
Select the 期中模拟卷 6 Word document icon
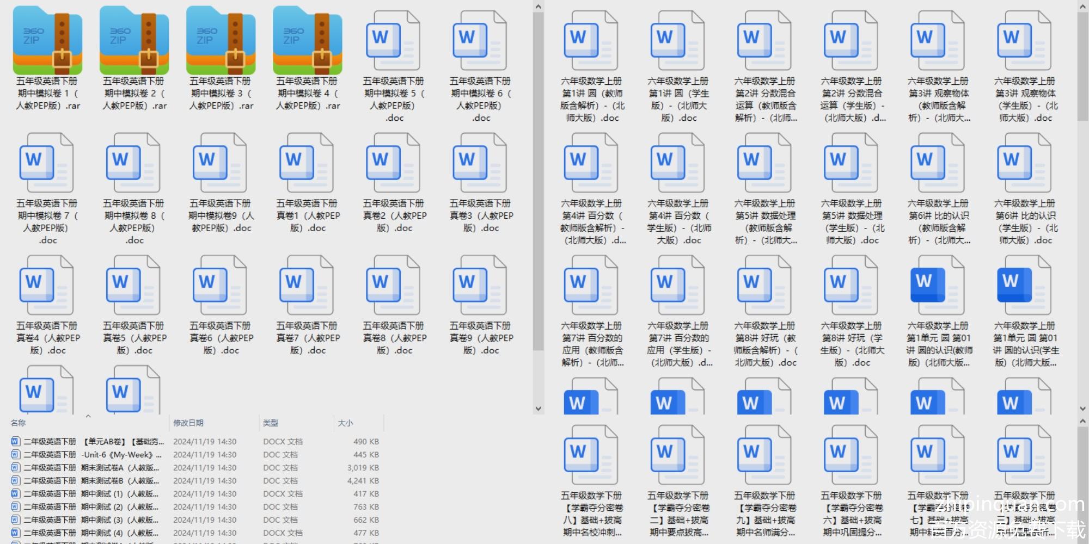pos(480,41)
